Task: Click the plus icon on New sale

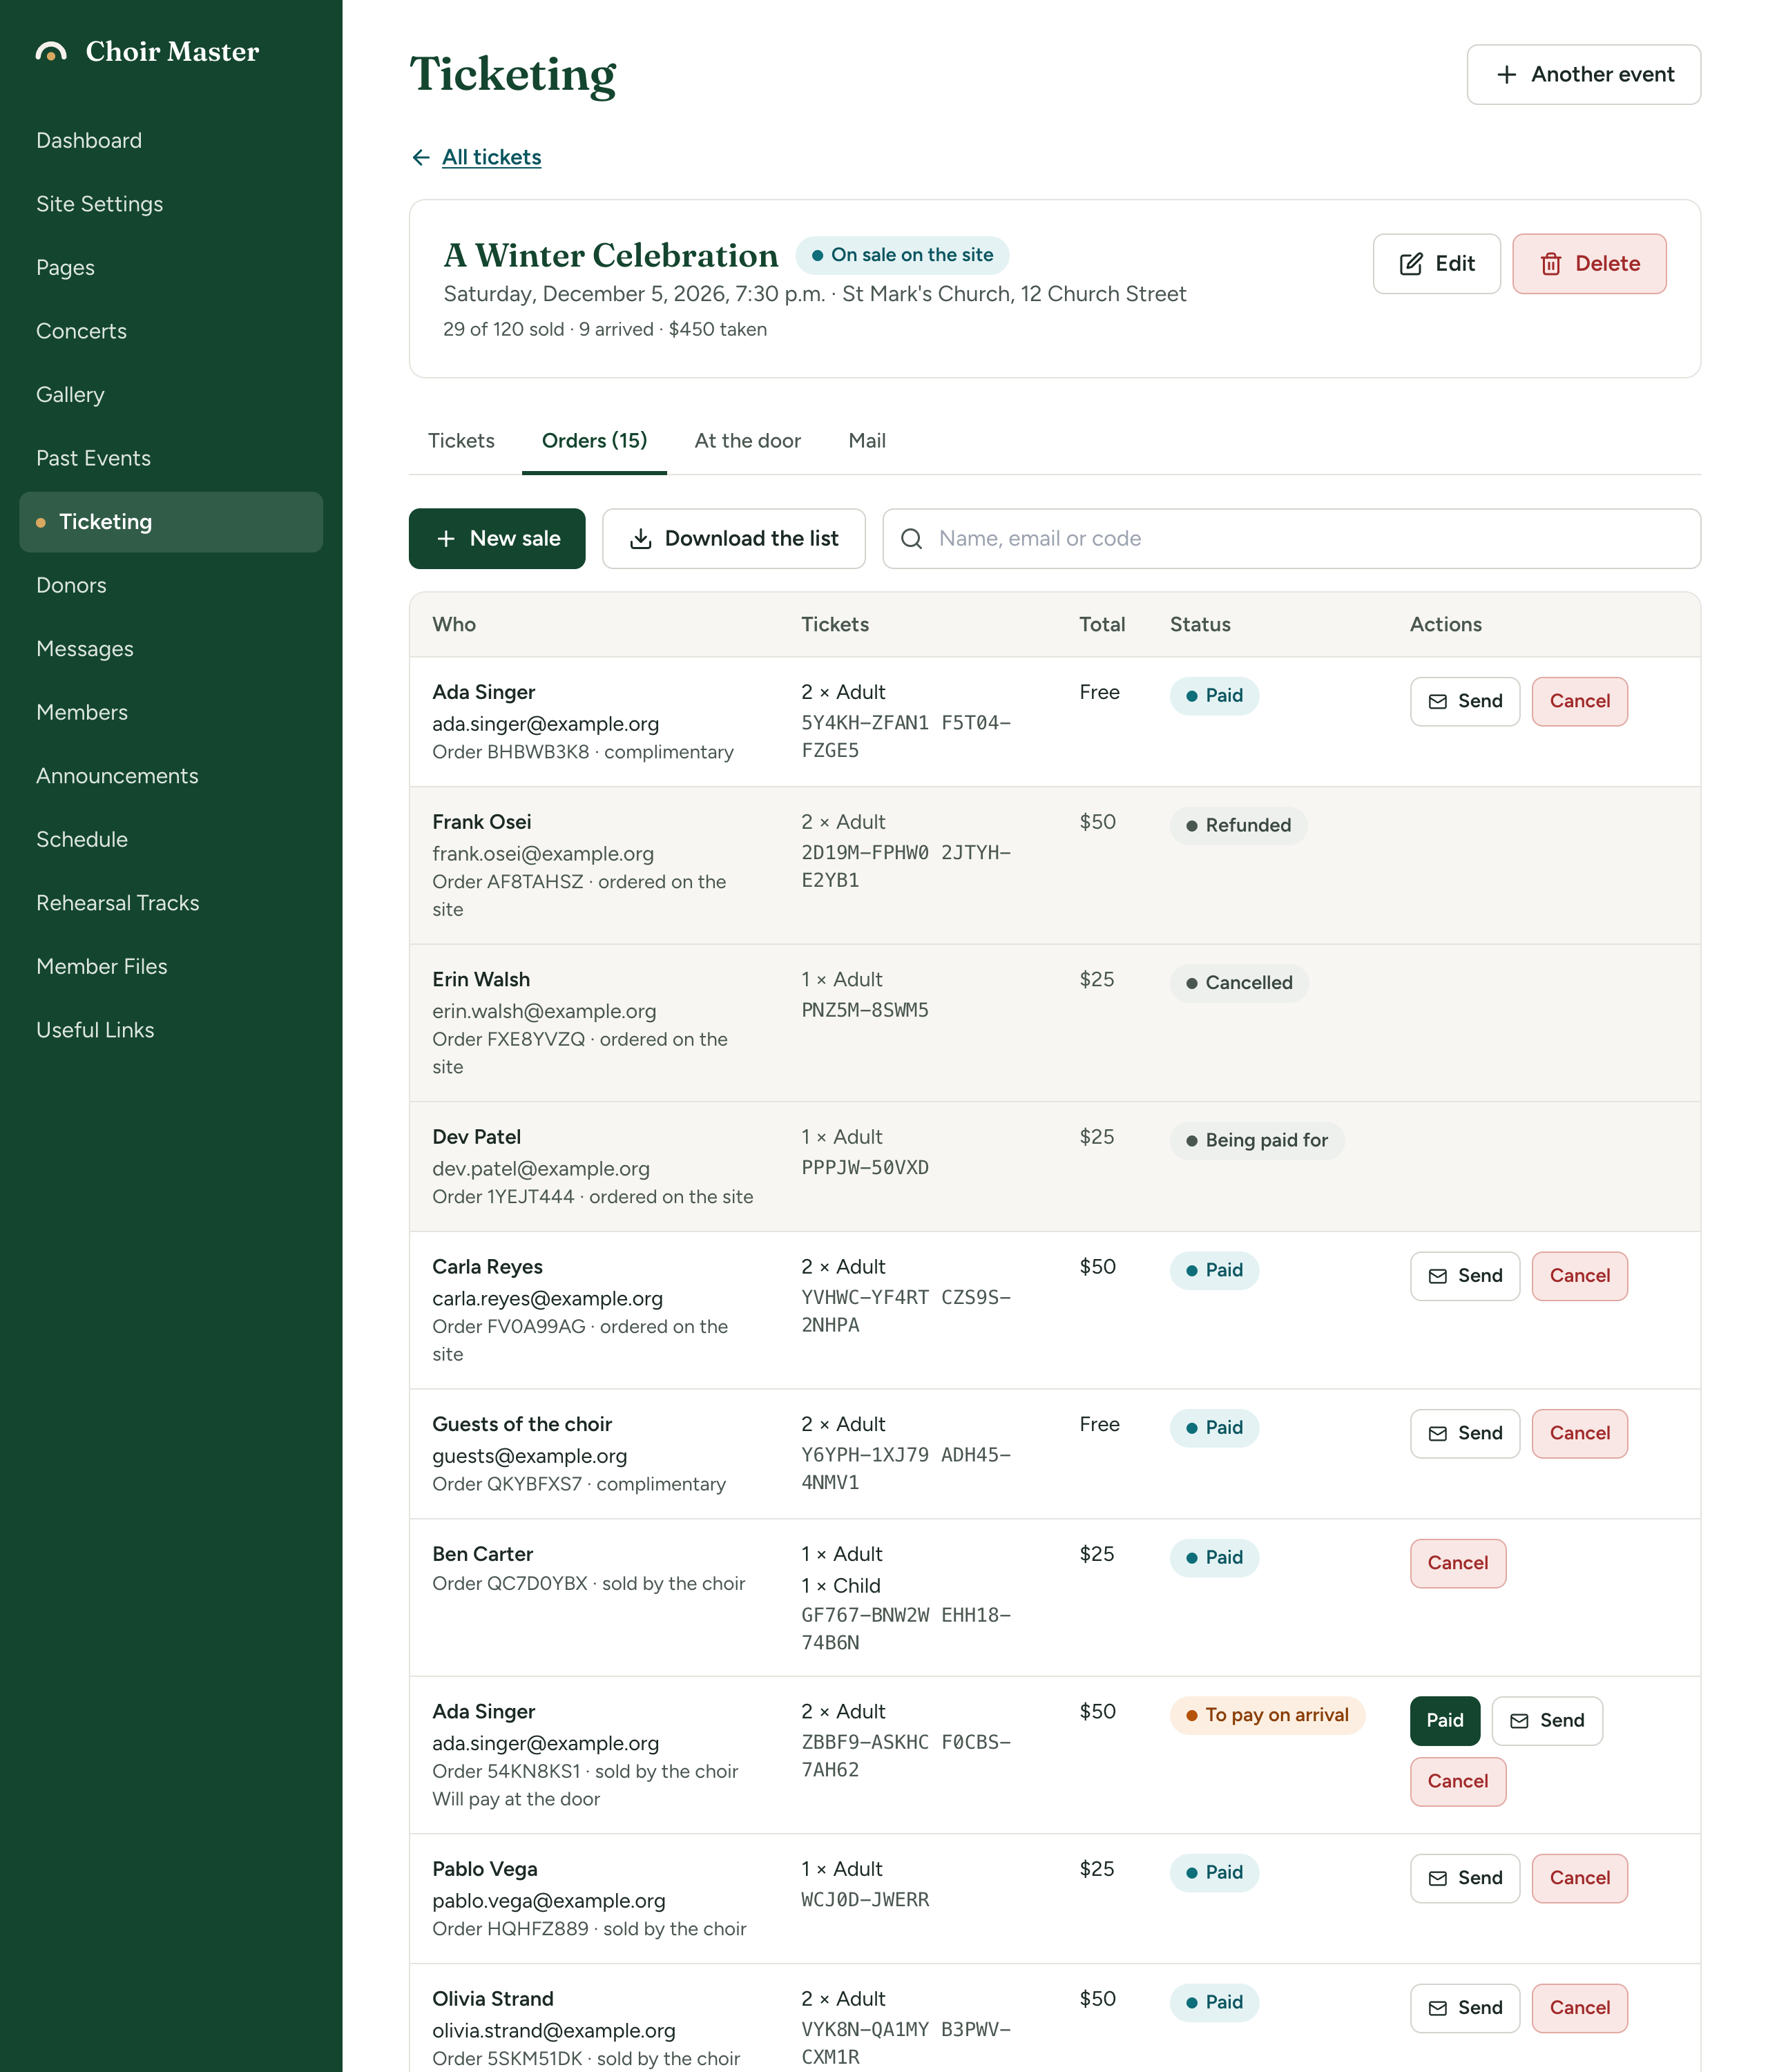Action: [446, 539]
